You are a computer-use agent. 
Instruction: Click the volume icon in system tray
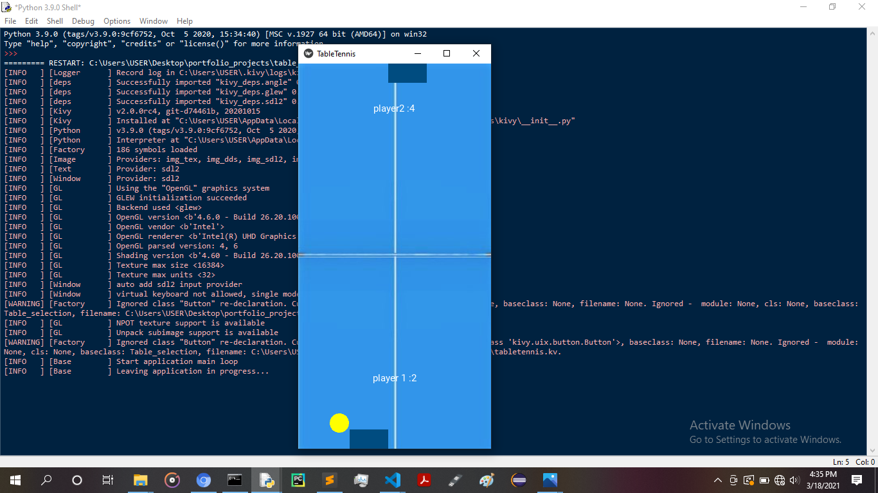(794, 480)
